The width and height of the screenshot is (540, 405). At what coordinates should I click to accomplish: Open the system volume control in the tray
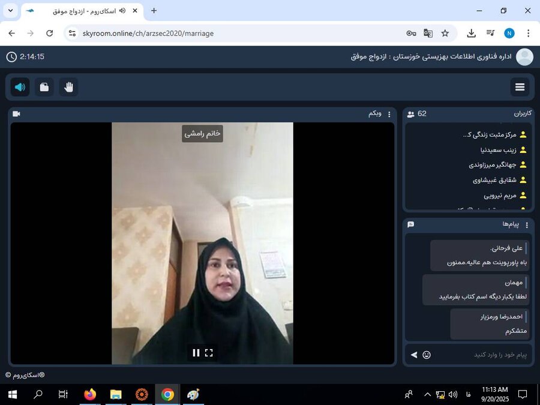pyautogui.click(x=454, y=395)
